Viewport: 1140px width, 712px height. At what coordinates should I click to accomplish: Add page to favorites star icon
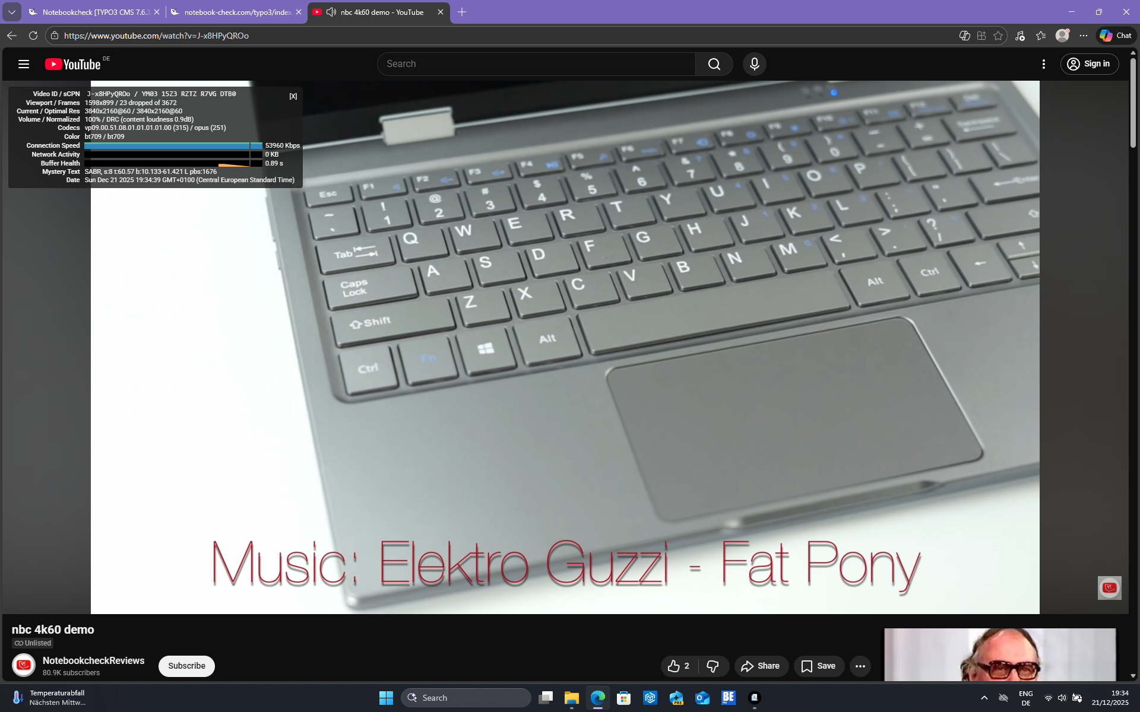coord(998,36)
